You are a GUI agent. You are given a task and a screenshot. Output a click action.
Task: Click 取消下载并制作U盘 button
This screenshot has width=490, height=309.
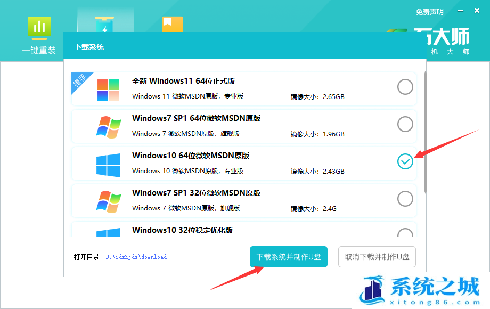click(x=377, y=257)
